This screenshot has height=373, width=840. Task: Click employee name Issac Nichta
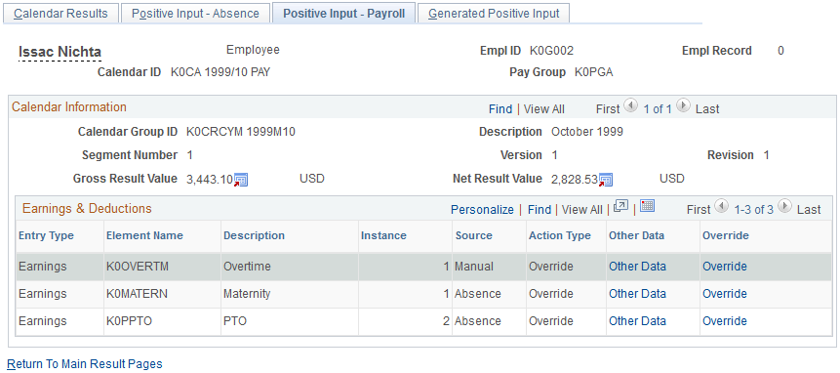pyautogui.click(x=60, y=52)
